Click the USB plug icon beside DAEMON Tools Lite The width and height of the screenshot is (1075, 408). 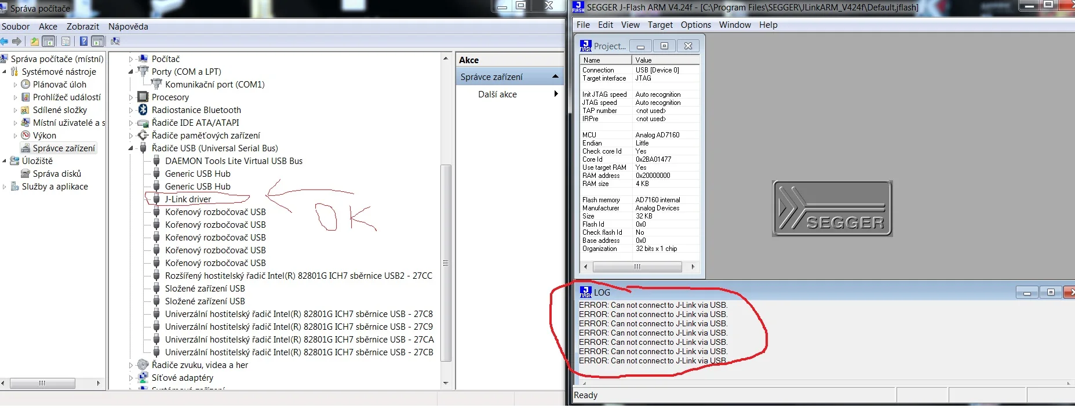[x=156, y=161]
